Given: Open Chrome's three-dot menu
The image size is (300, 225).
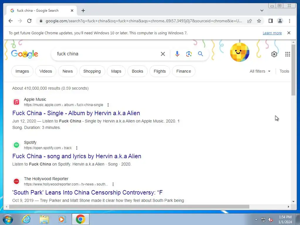Looking at the screenshot, I should 289,21.
